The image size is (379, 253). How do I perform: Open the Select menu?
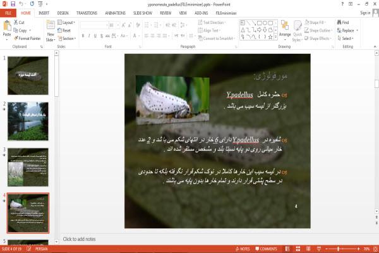(x=346, y=38)
